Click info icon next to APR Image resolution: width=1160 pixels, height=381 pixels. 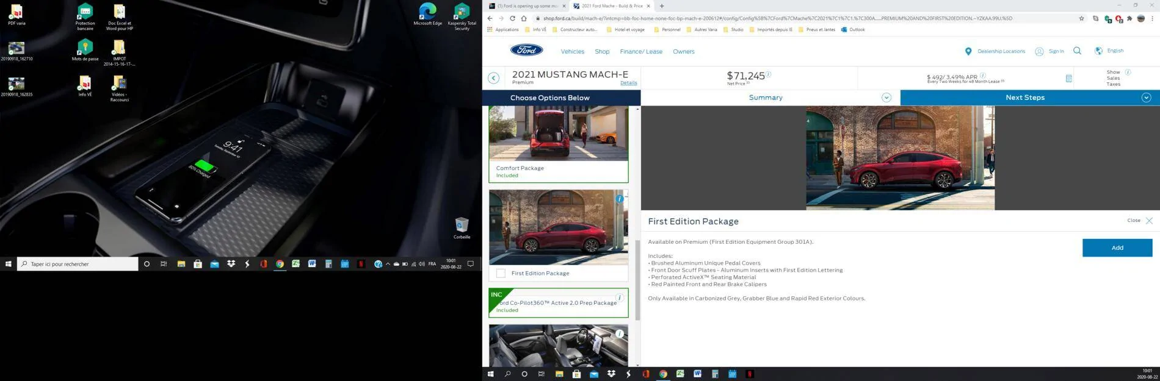point(982,76)
